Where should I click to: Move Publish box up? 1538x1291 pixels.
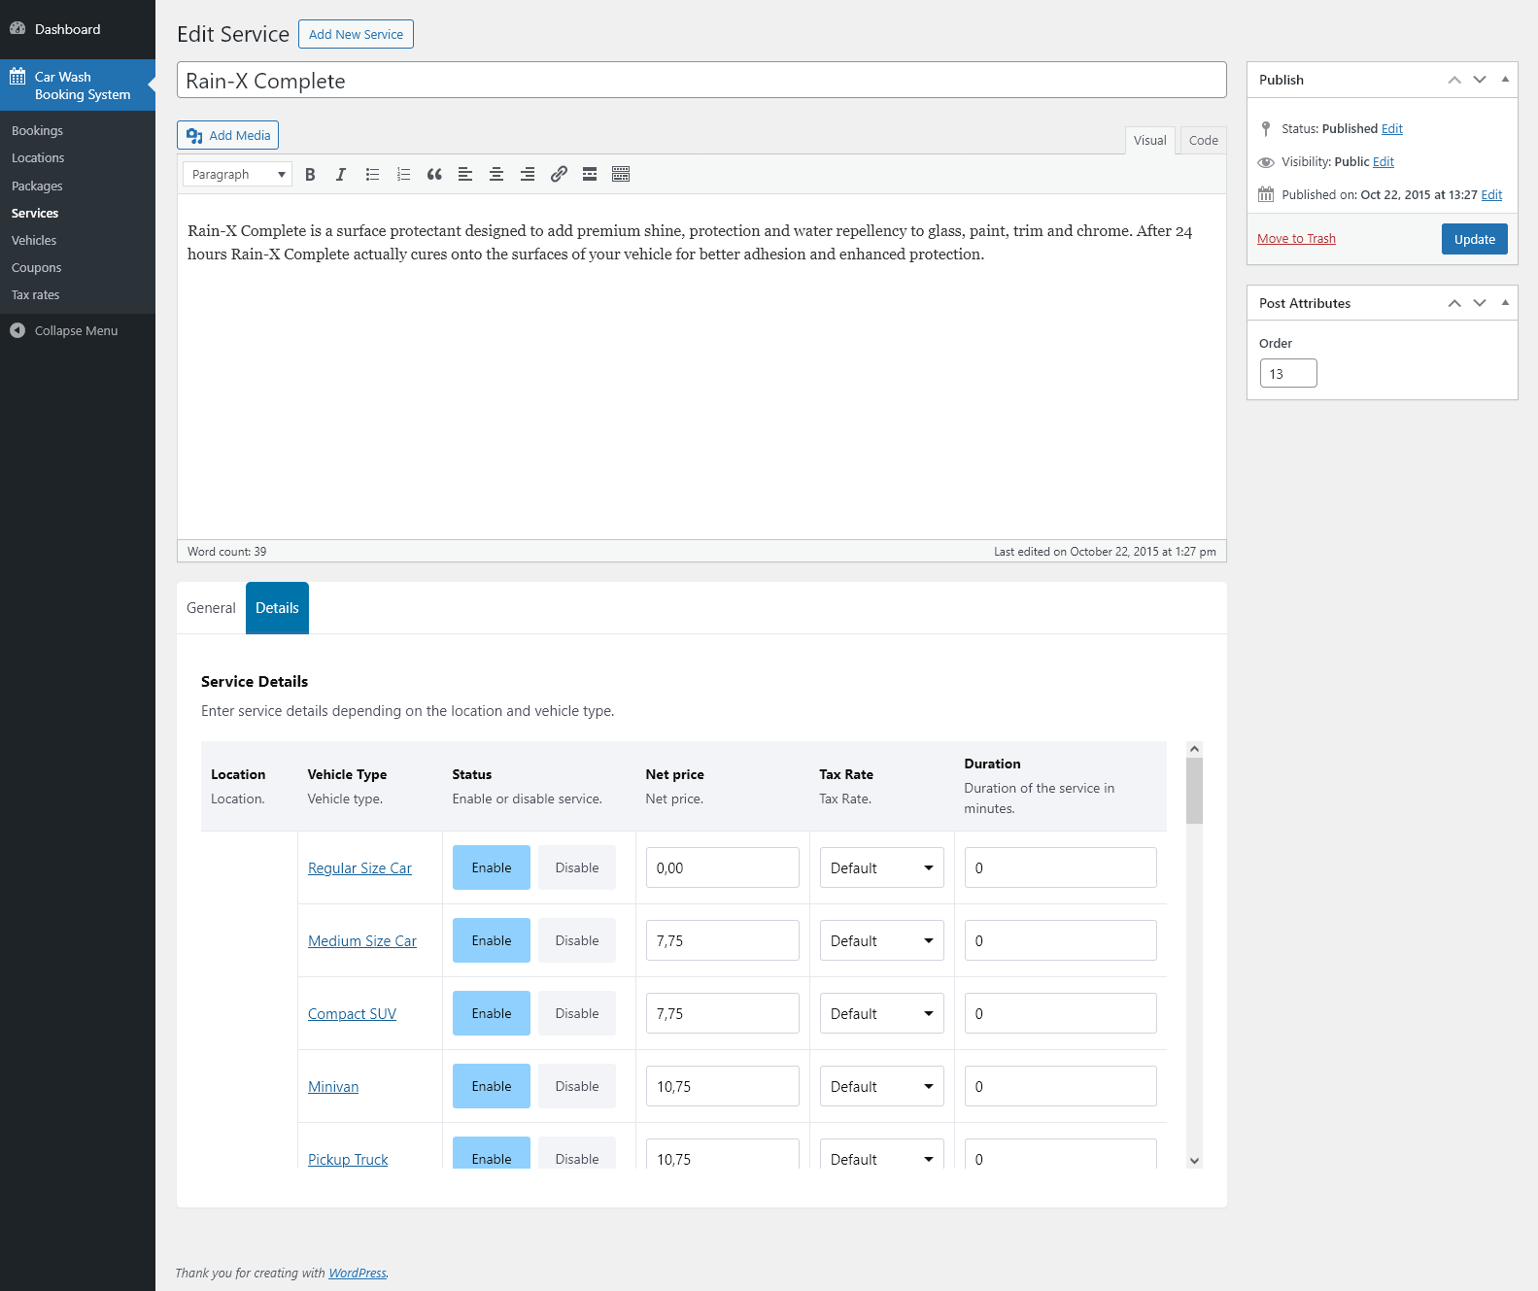click(x=1454, y=80)
